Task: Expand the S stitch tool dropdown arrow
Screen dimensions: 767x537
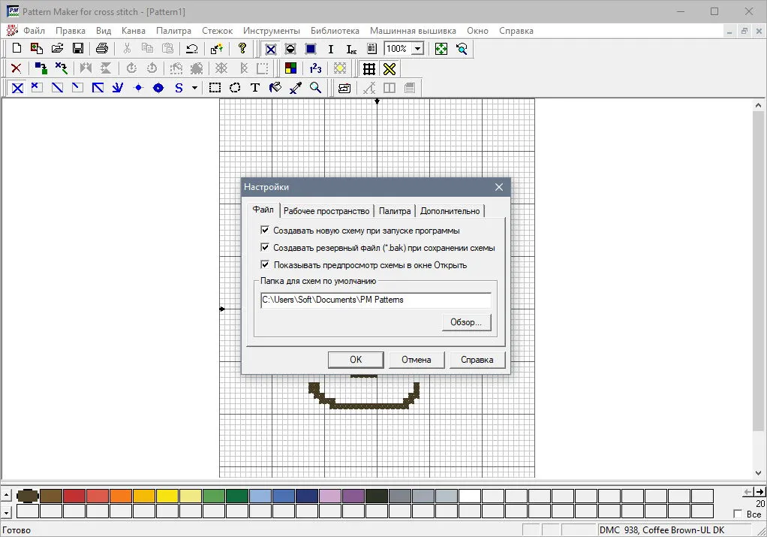Action: point(194,88)
